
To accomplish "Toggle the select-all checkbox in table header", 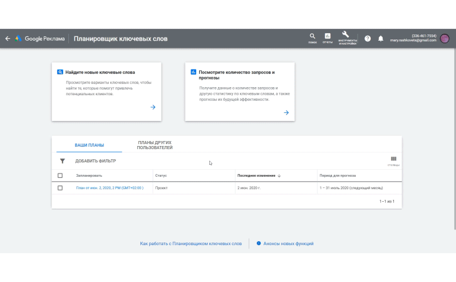I will click(x=60, y=175).
